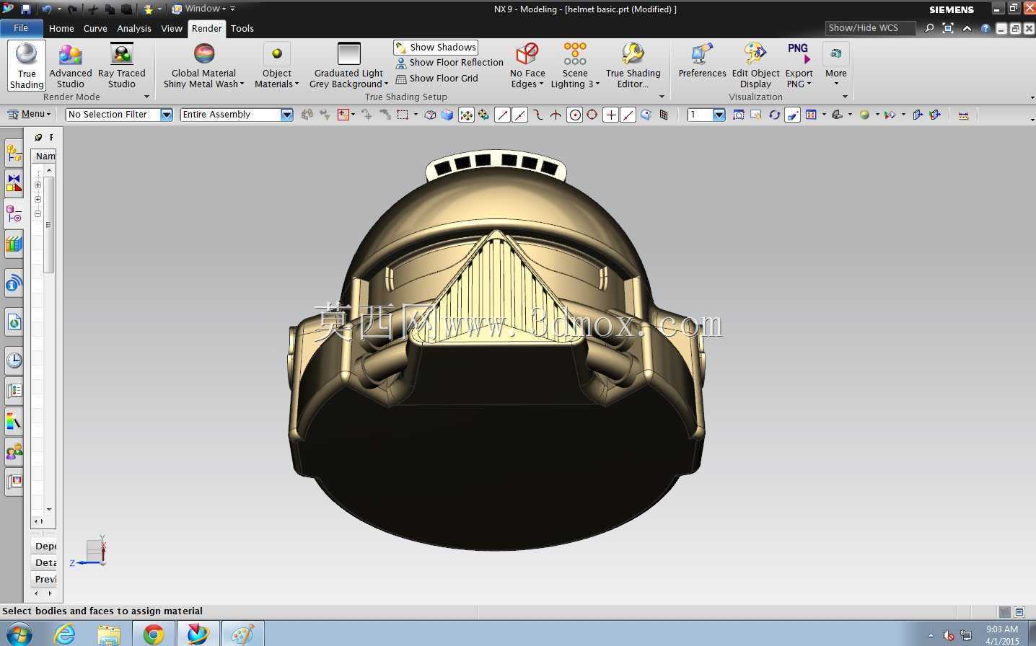
Task: Click the Name column header in navigator
Action: pos(45,156)
